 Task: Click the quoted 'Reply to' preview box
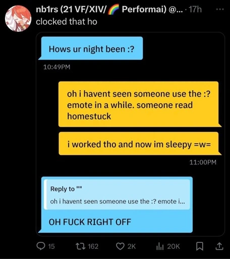coord(117,195)
